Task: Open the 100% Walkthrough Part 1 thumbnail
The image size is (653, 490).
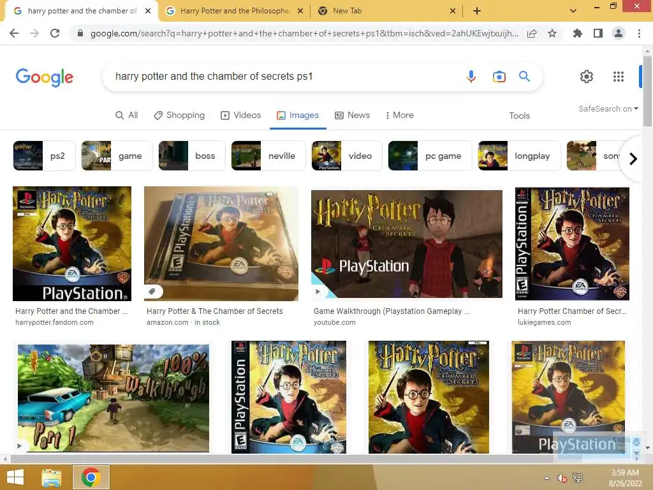Action: pyautogui.click(x=114, y=398)
